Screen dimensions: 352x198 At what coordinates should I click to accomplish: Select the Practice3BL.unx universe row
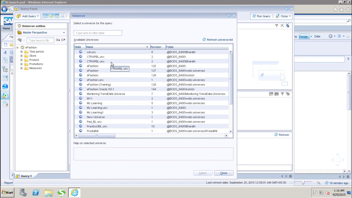[x=151, y=126]
